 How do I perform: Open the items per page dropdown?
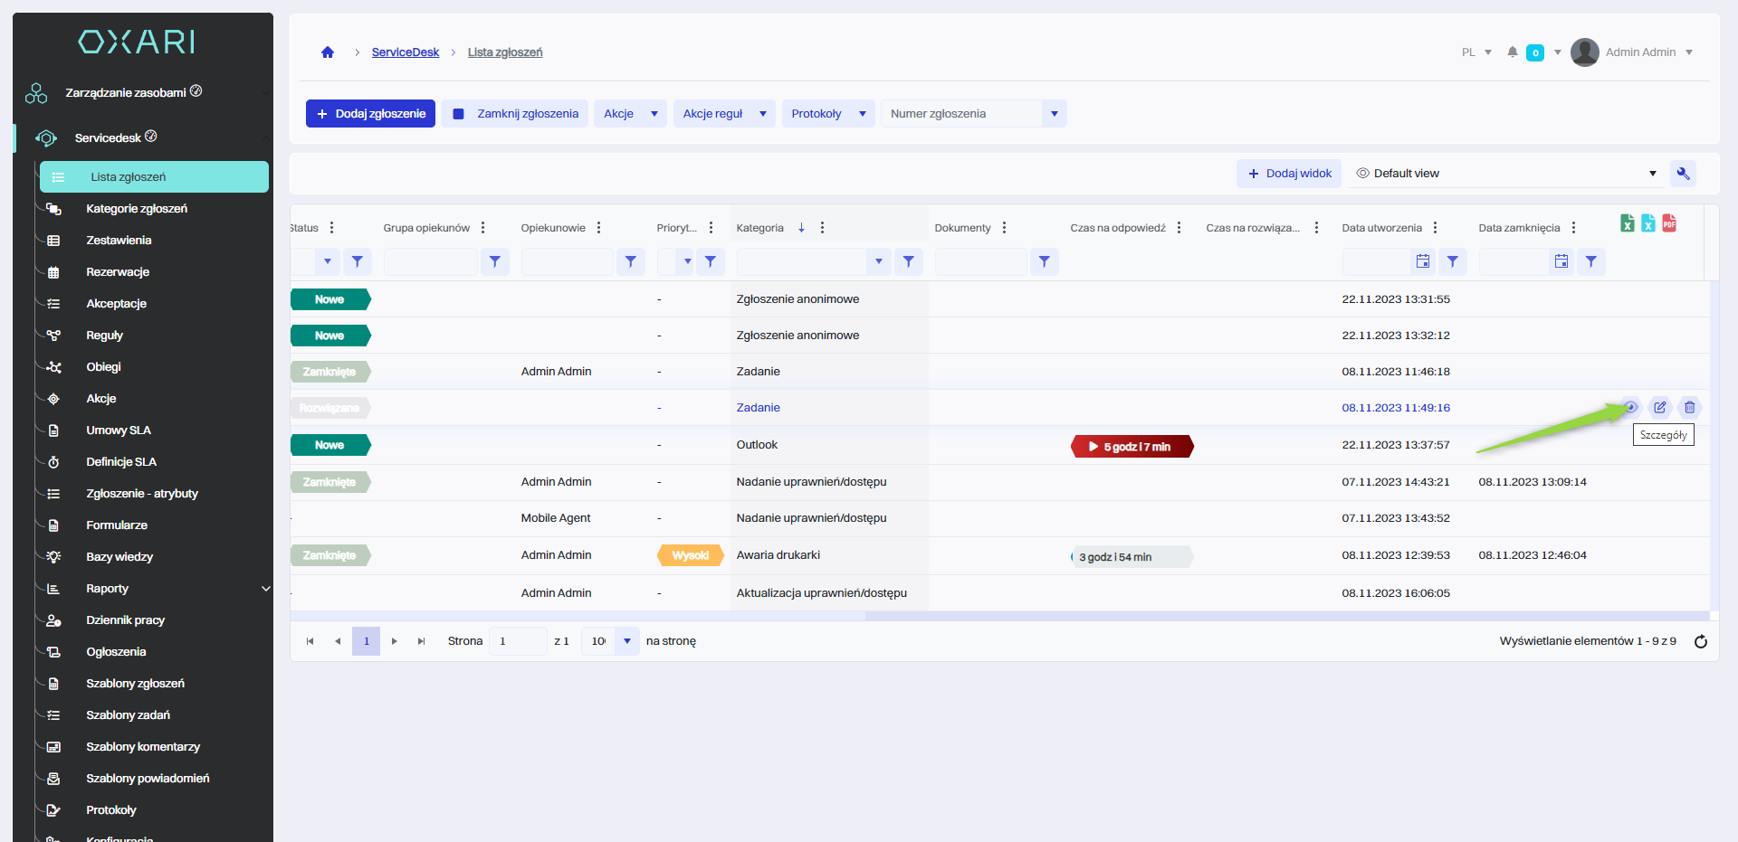[x=626, y=641]
